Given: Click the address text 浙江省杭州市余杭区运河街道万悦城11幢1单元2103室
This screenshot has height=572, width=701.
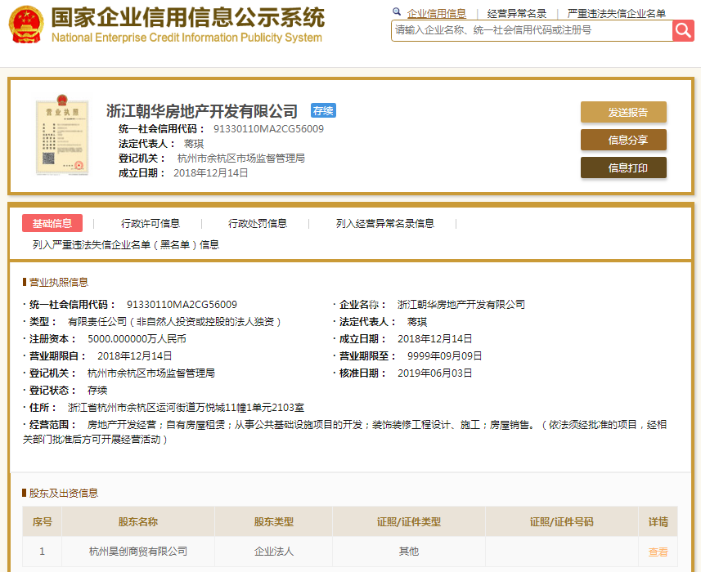Looking at the screenshot, I should 186,407.
